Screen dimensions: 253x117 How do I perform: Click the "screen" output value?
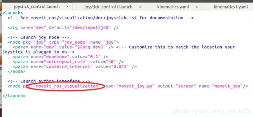pos(186,86)
